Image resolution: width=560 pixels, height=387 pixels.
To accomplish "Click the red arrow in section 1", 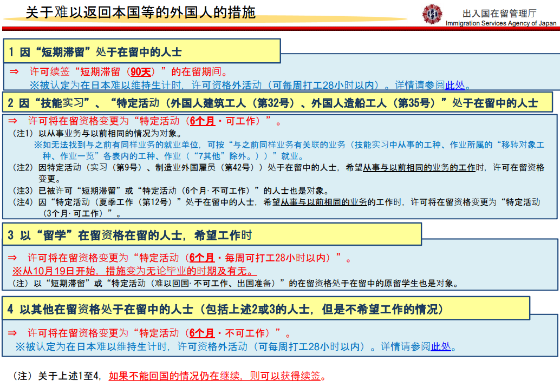I will coord(14,71).
